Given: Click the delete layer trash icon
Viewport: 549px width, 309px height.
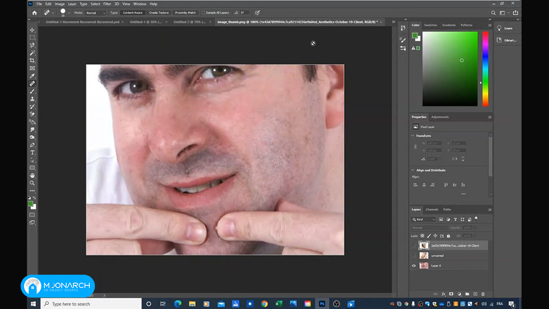Looking at the screenshot, I should pyautogui.click(x=483, y=294).
